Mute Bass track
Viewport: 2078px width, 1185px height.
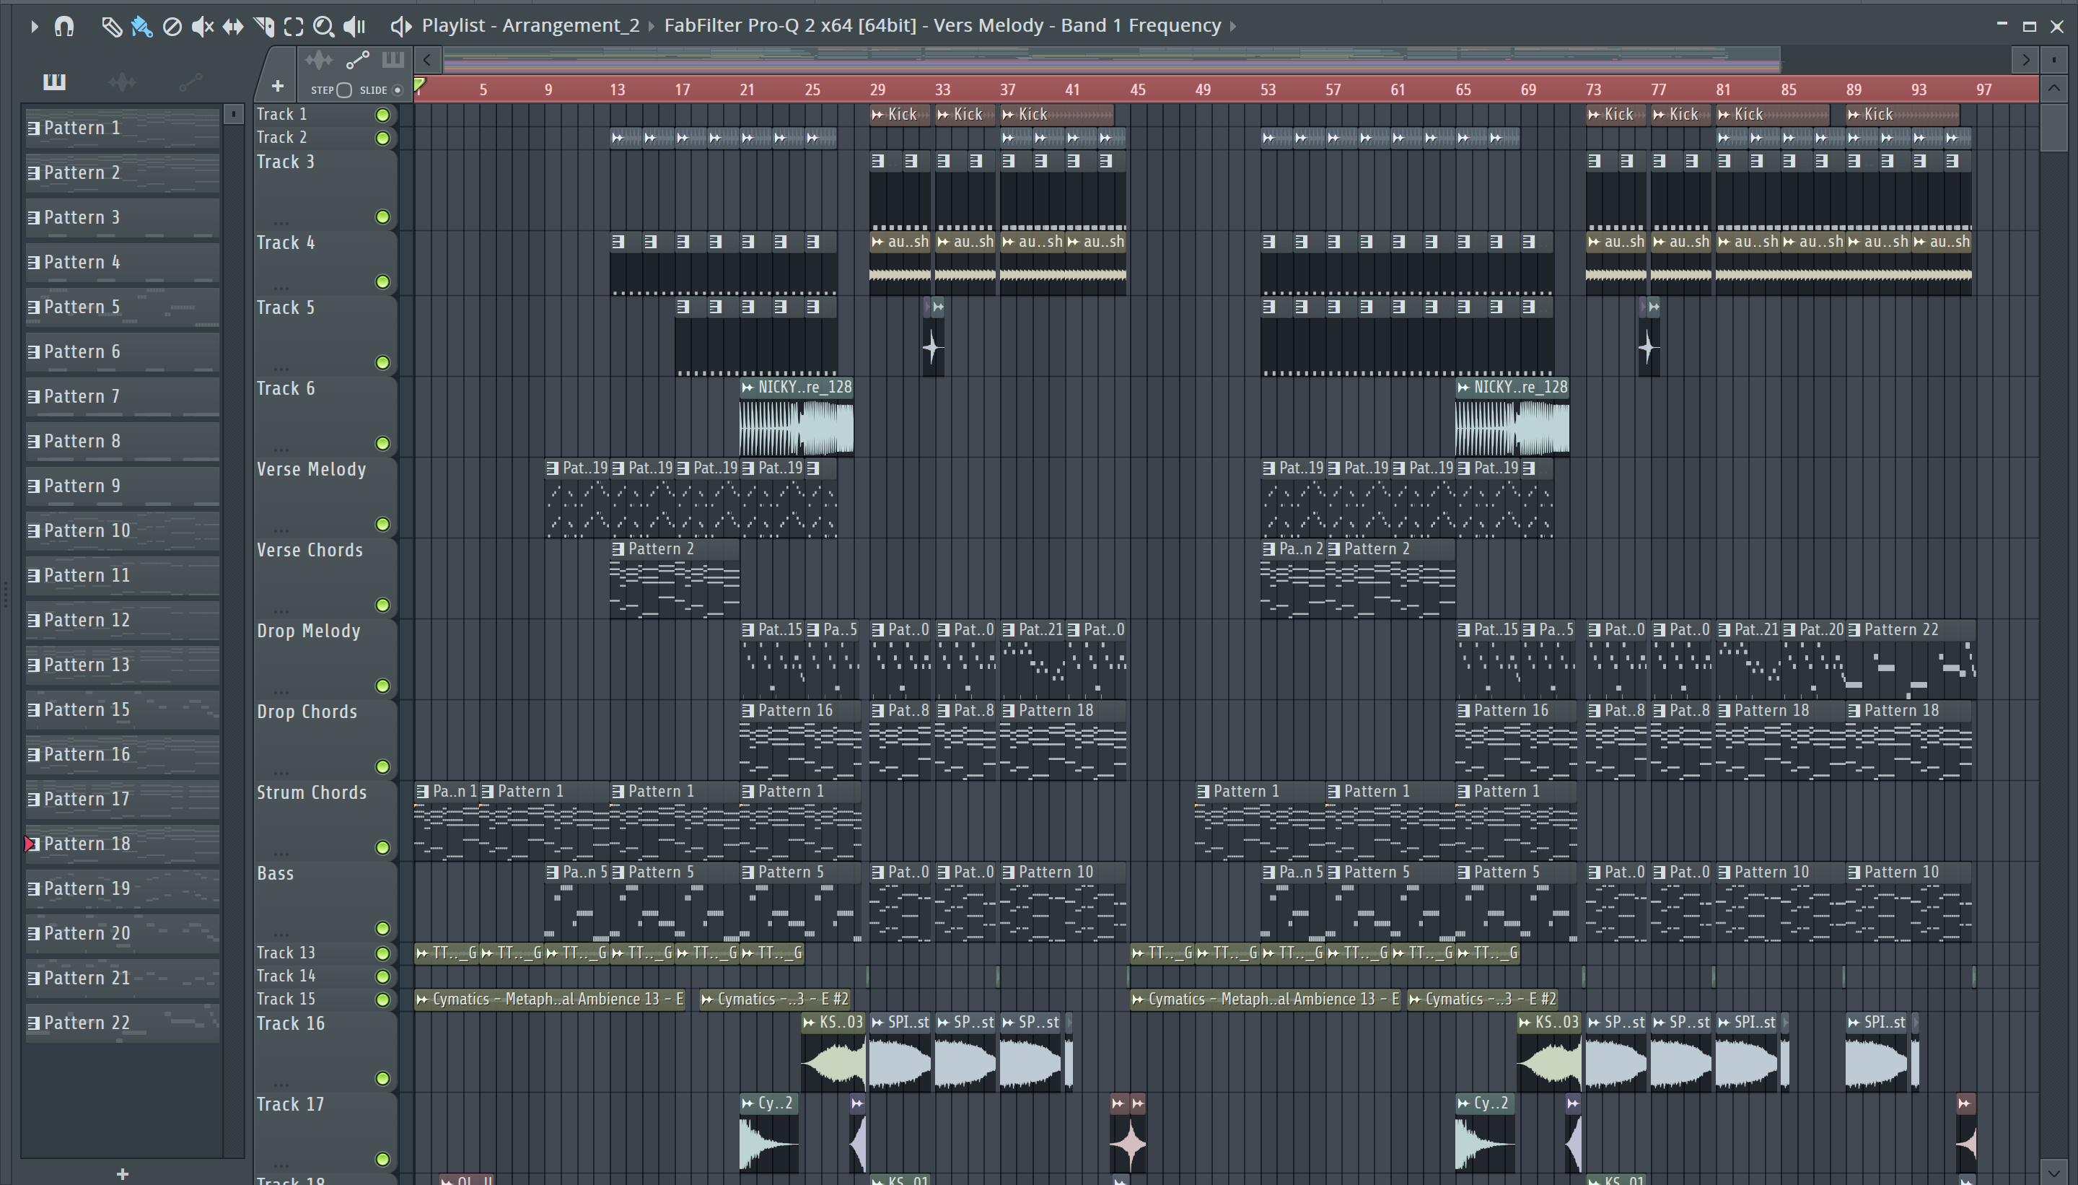click(382, 929)
